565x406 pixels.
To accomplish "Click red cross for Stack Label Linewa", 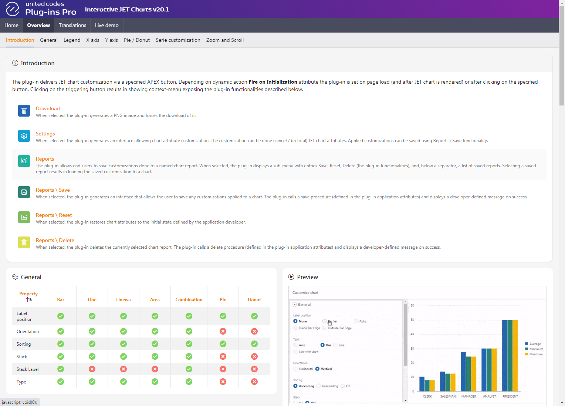I will 124,369.
